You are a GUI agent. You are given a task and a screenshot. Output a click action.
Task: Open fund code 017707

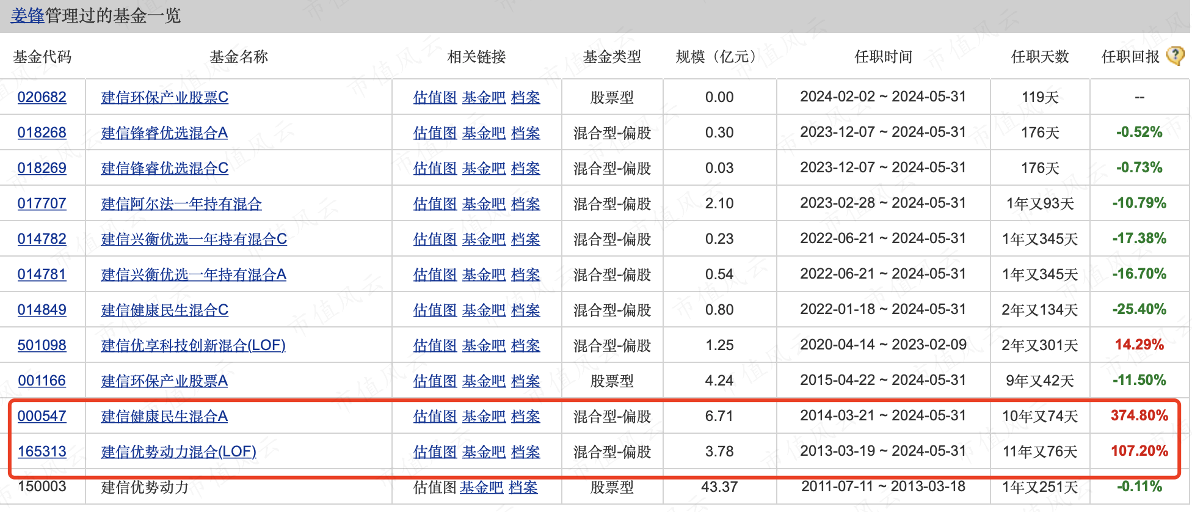coord(42,203)
